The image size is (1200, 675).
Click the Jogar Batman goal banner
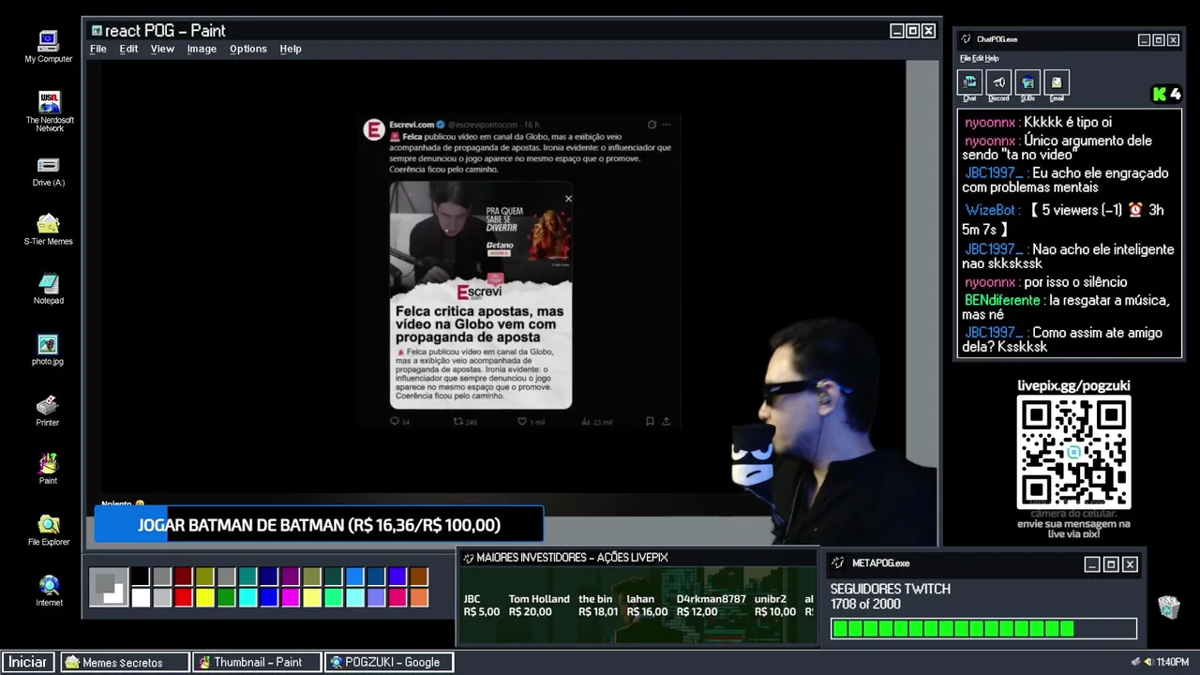319,525
